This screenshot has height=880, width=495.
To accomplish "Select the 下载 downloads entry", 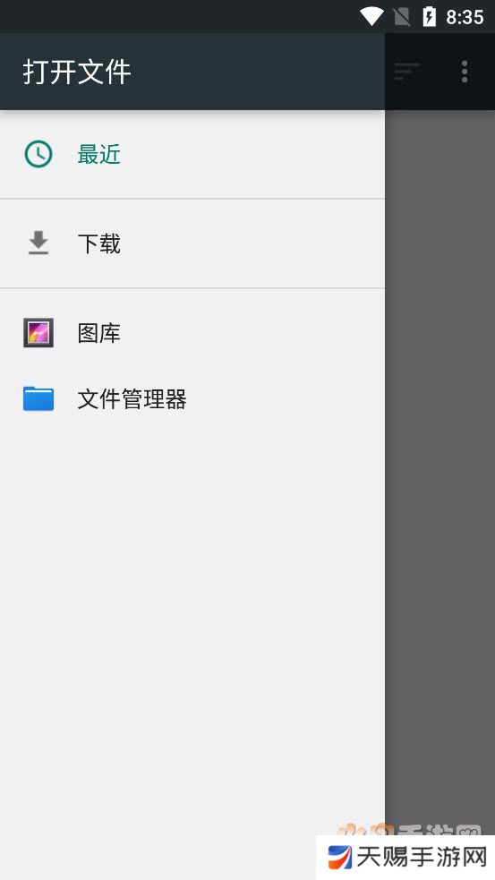I will coord(192,243).
